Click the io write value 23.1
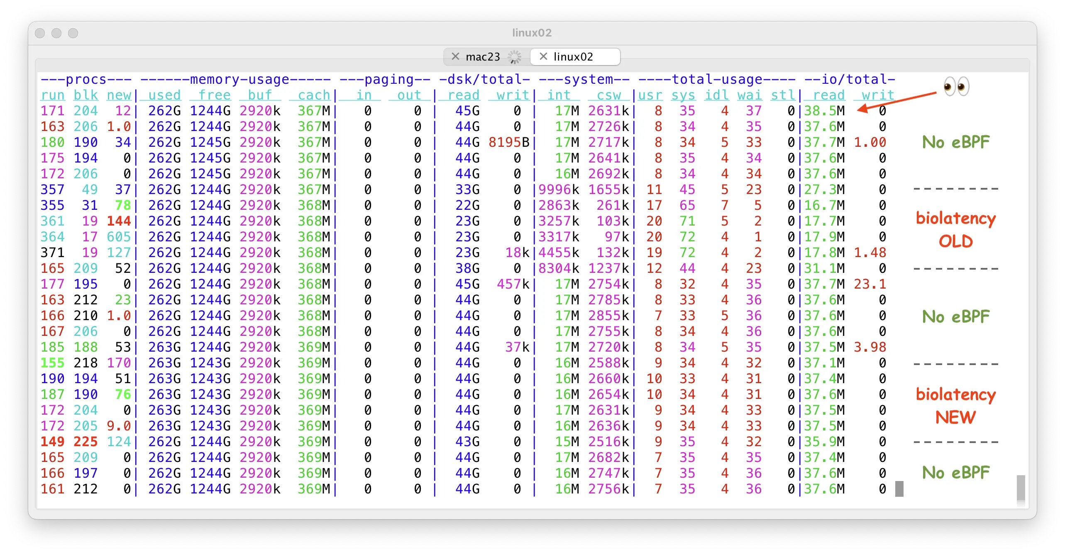The width and height of the screenshot is (1065, 554). (x=870, y=284)
